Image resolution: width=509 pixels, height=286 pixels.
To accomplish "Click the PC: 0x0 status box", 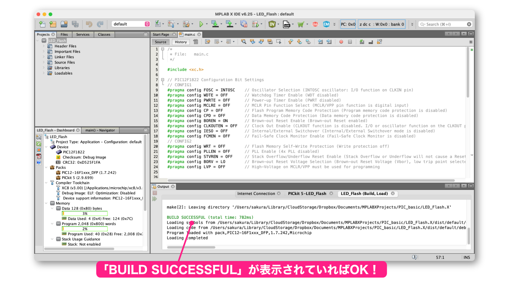I will (348, 24).
